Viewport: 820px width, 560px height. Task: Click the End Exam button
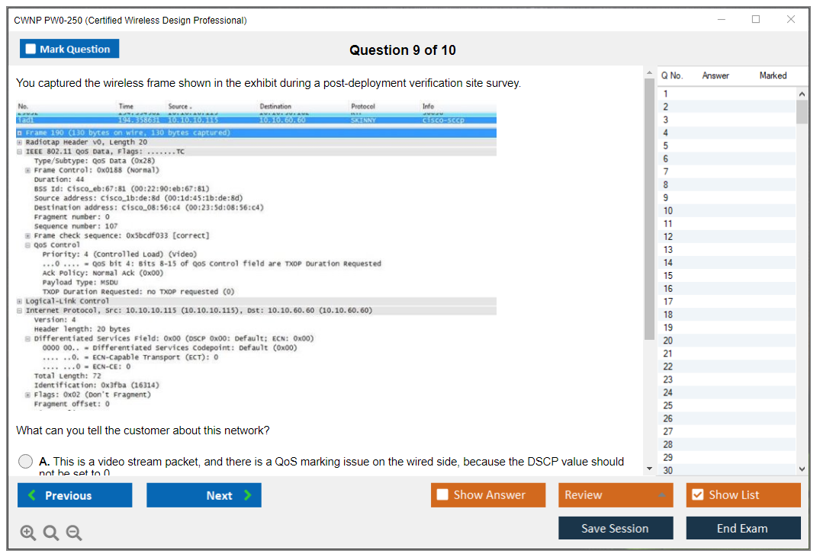point(742,528)
